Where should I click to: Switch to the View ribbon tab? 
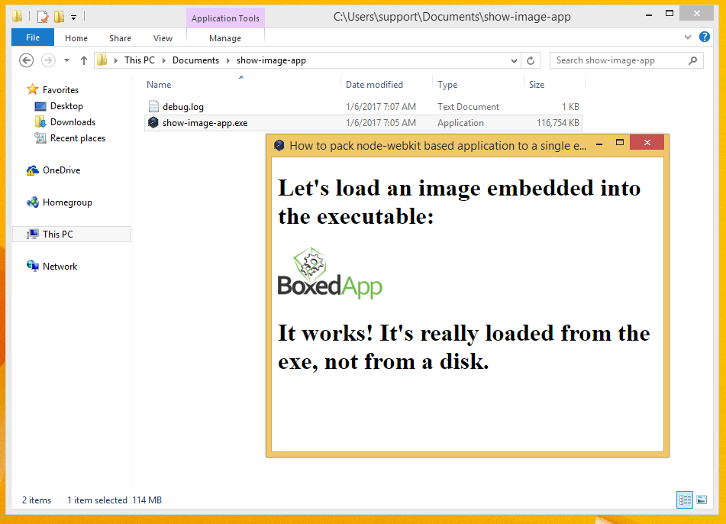pyautogui.click(x=163, y=38)
